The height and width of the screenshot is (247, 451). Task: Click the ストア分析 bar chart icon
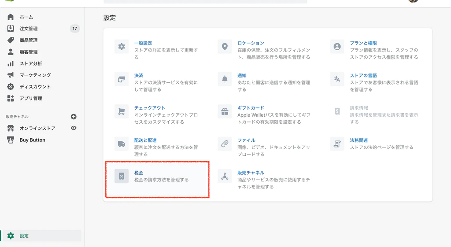[x=11, y=63]
